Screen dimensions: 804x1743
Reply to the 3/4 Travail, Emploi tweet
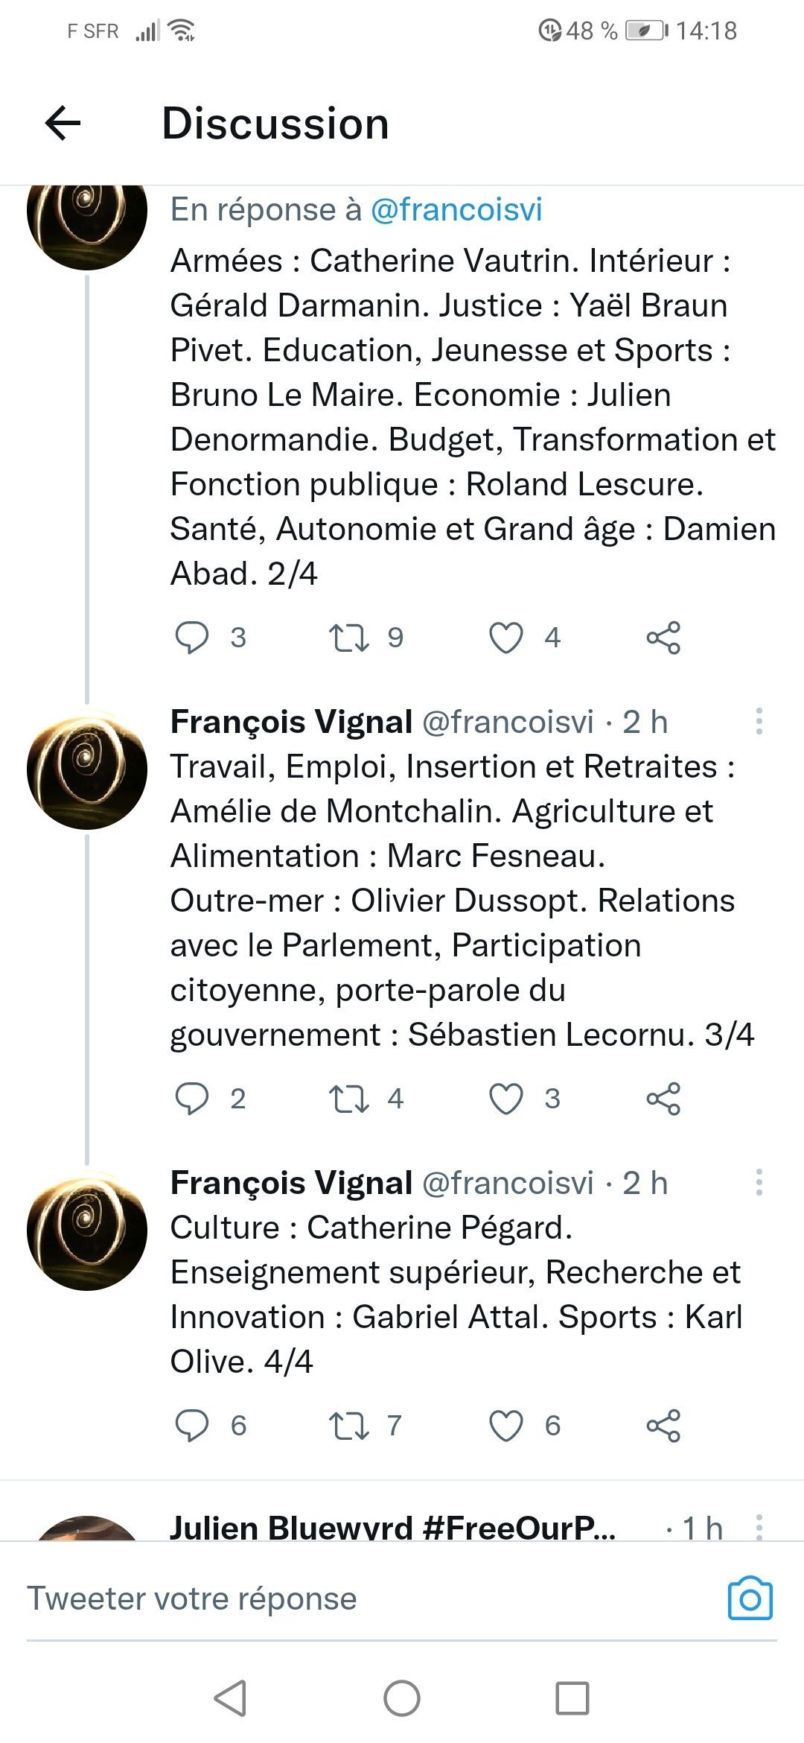point(191,1099)
